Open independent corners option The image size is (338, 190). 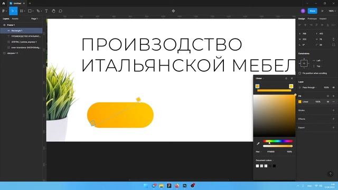(333, 45)
